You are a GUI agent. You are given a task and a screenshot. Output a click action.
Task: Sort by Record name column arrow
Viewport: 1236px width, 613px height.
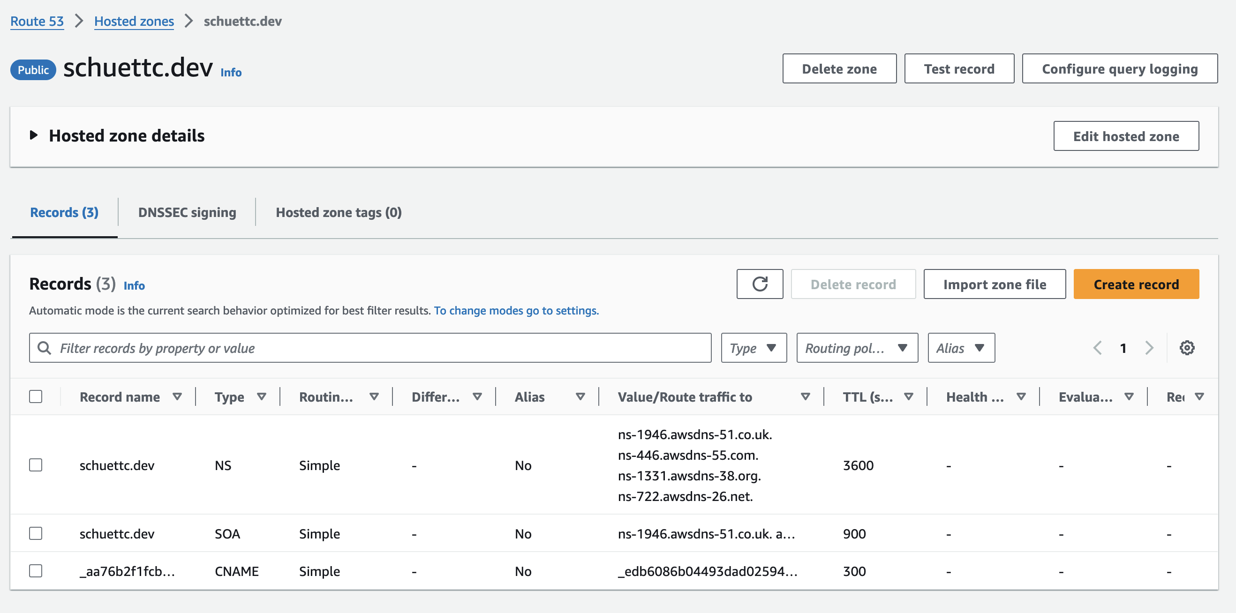pyautogui.click(x=177, y=396)
